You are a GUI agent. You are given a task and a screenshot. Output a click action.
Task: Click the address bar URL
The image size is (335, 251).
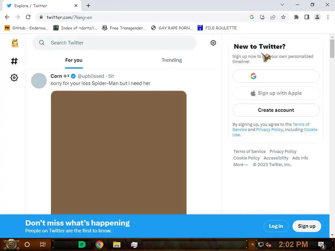point(69,17)
